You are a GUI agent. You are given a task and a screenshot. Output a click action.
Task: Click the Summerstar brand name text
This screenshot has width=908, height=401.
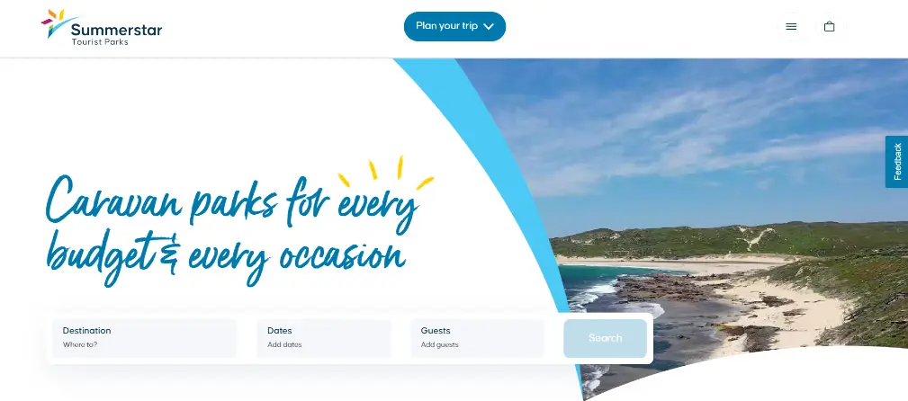(x=116, y=30)
